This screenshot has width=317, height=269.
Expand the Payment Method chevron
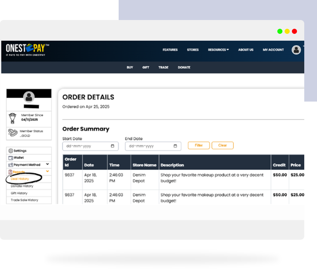48,165
